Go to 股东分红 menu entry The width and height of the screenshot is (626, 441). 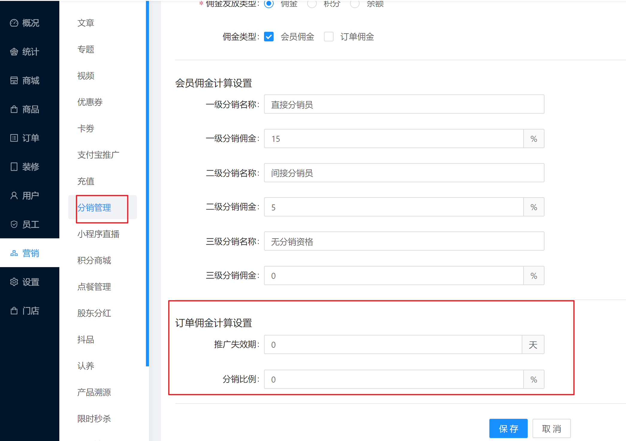point(94,313)
